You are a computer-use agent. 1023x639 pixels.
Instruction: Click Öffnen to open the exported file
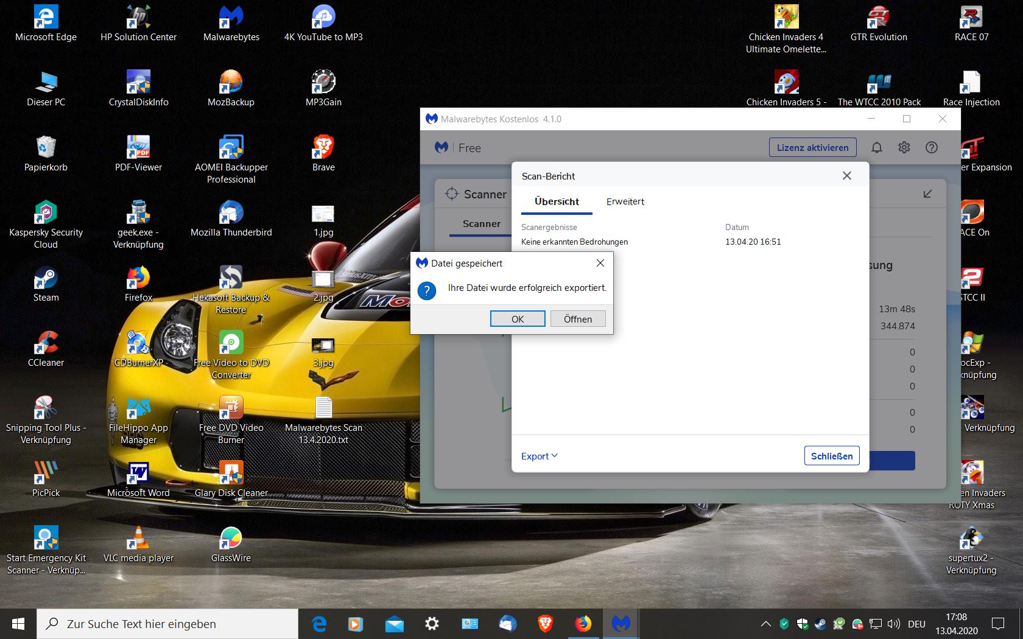click(578, 319)
